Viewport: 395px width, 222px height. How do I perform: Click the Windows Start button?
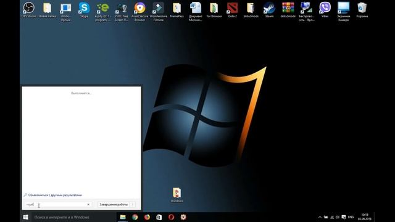[x=25, y=217]
